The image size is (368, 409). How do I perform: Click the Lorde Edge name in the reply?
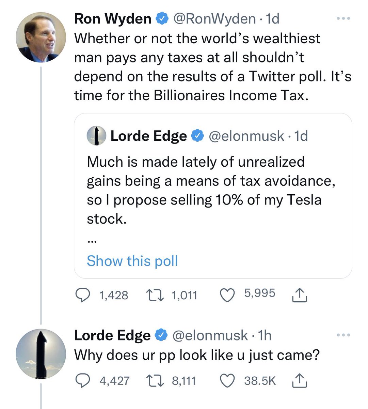click(112, 335)
